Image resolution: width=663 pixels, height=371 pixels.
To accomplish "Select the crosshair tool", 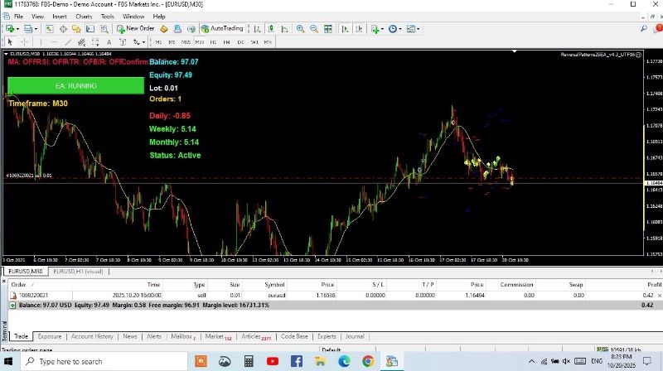I will point(23,41).
